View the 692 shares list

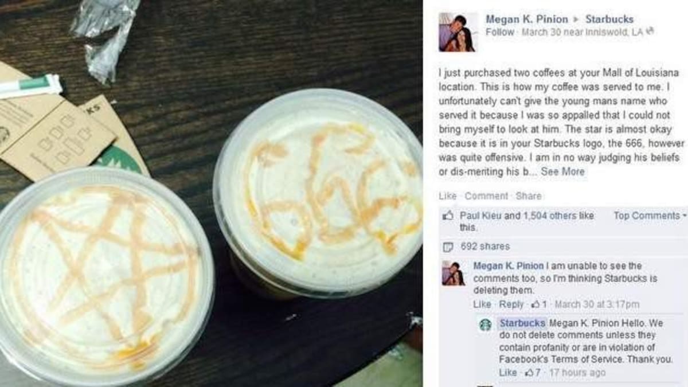[485, 247]
